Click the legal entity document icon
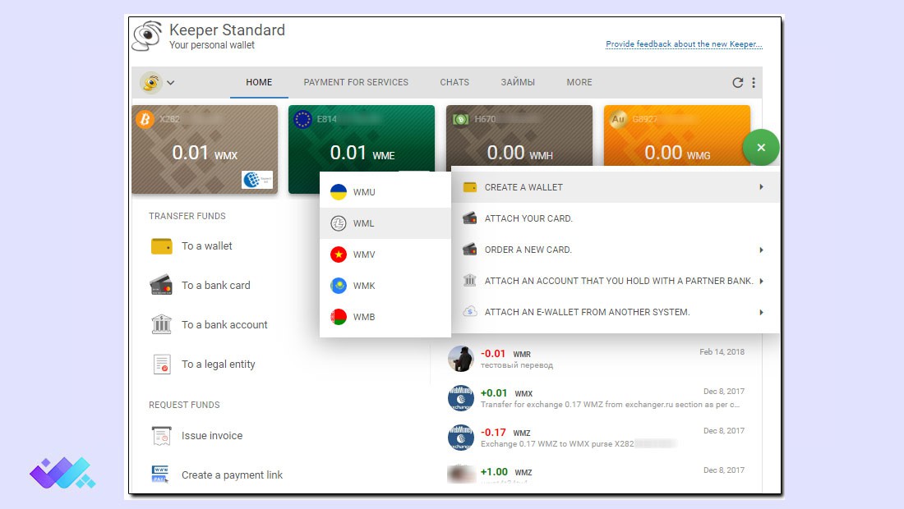The height and width of the screenshot is (509, 904). click(x=161, y=364)
